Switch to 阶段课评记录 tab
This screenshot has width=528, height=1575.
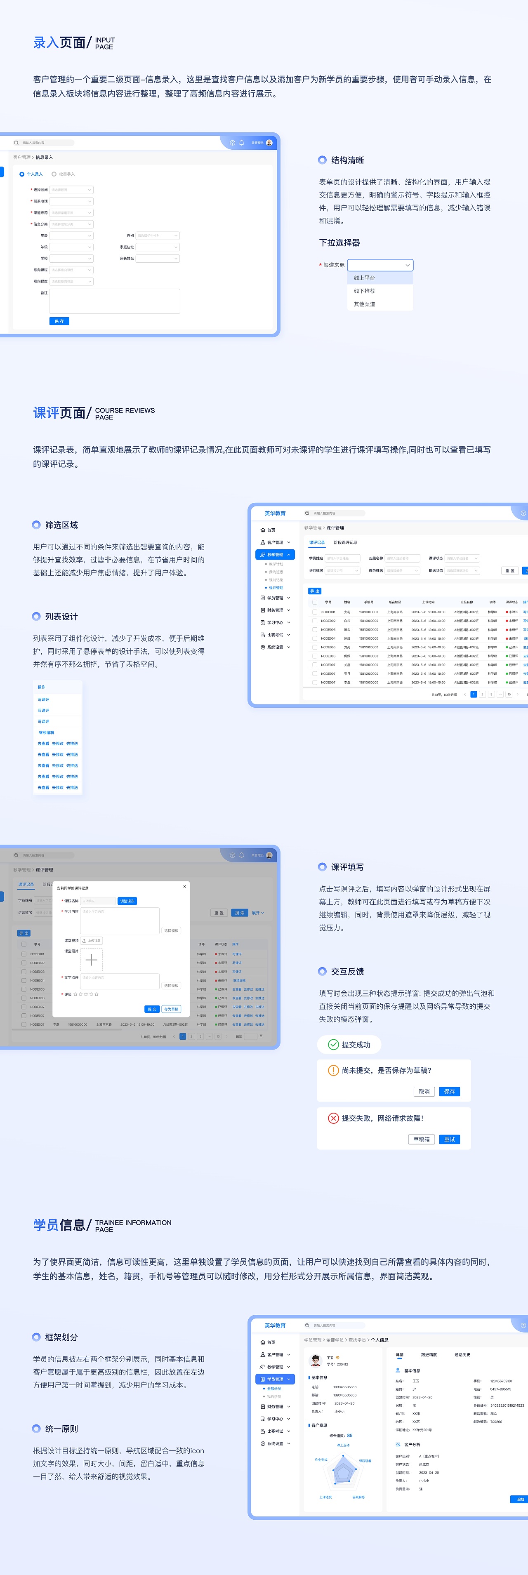(346, 542)
